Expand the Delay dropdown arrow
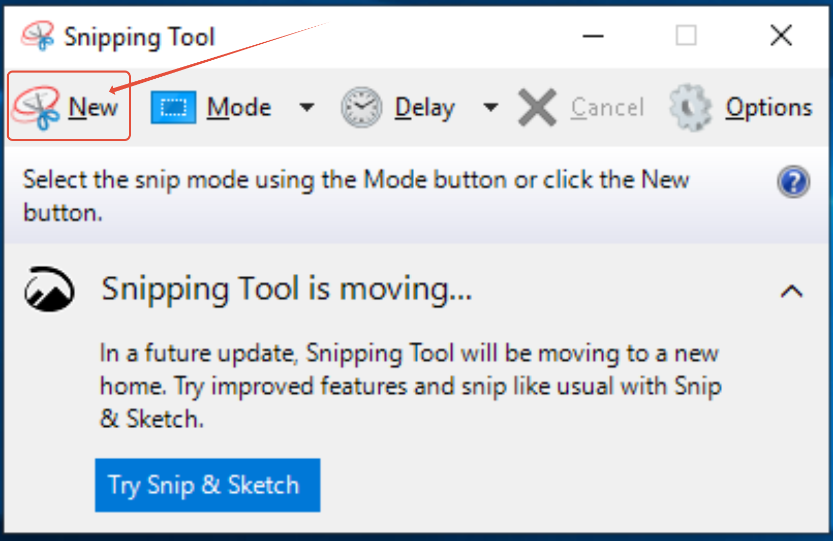This screenshot has width=833, height=541. coord(491,107)
